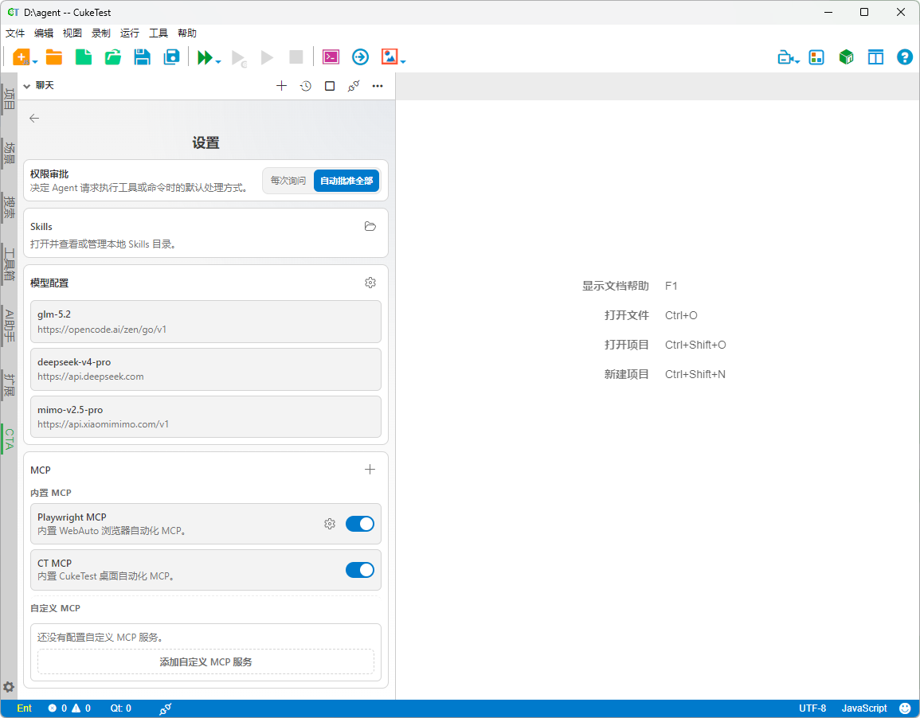This screenshot has height=718, width=920.
Task: Switch to the 扩展 sidebar tab
Action: tap(9, 384)
